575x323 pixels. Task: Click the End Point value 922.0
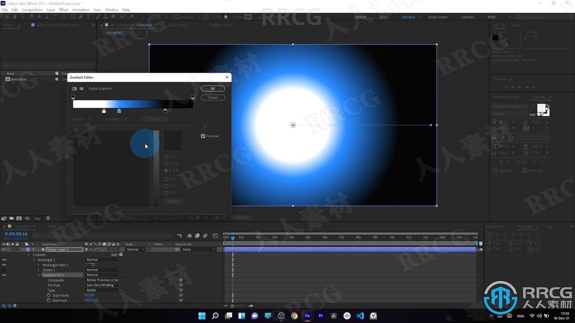(x=88, y=300)
